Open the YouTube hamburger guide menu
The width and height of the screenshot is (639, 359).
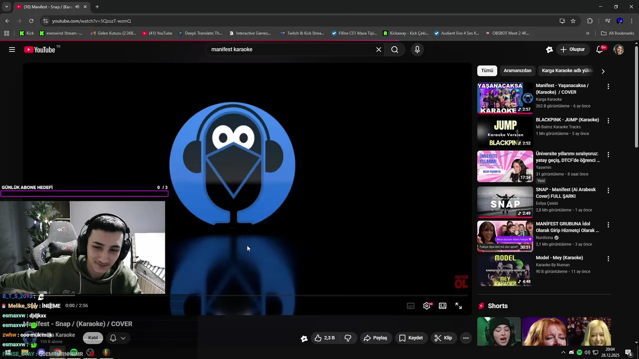12,49
